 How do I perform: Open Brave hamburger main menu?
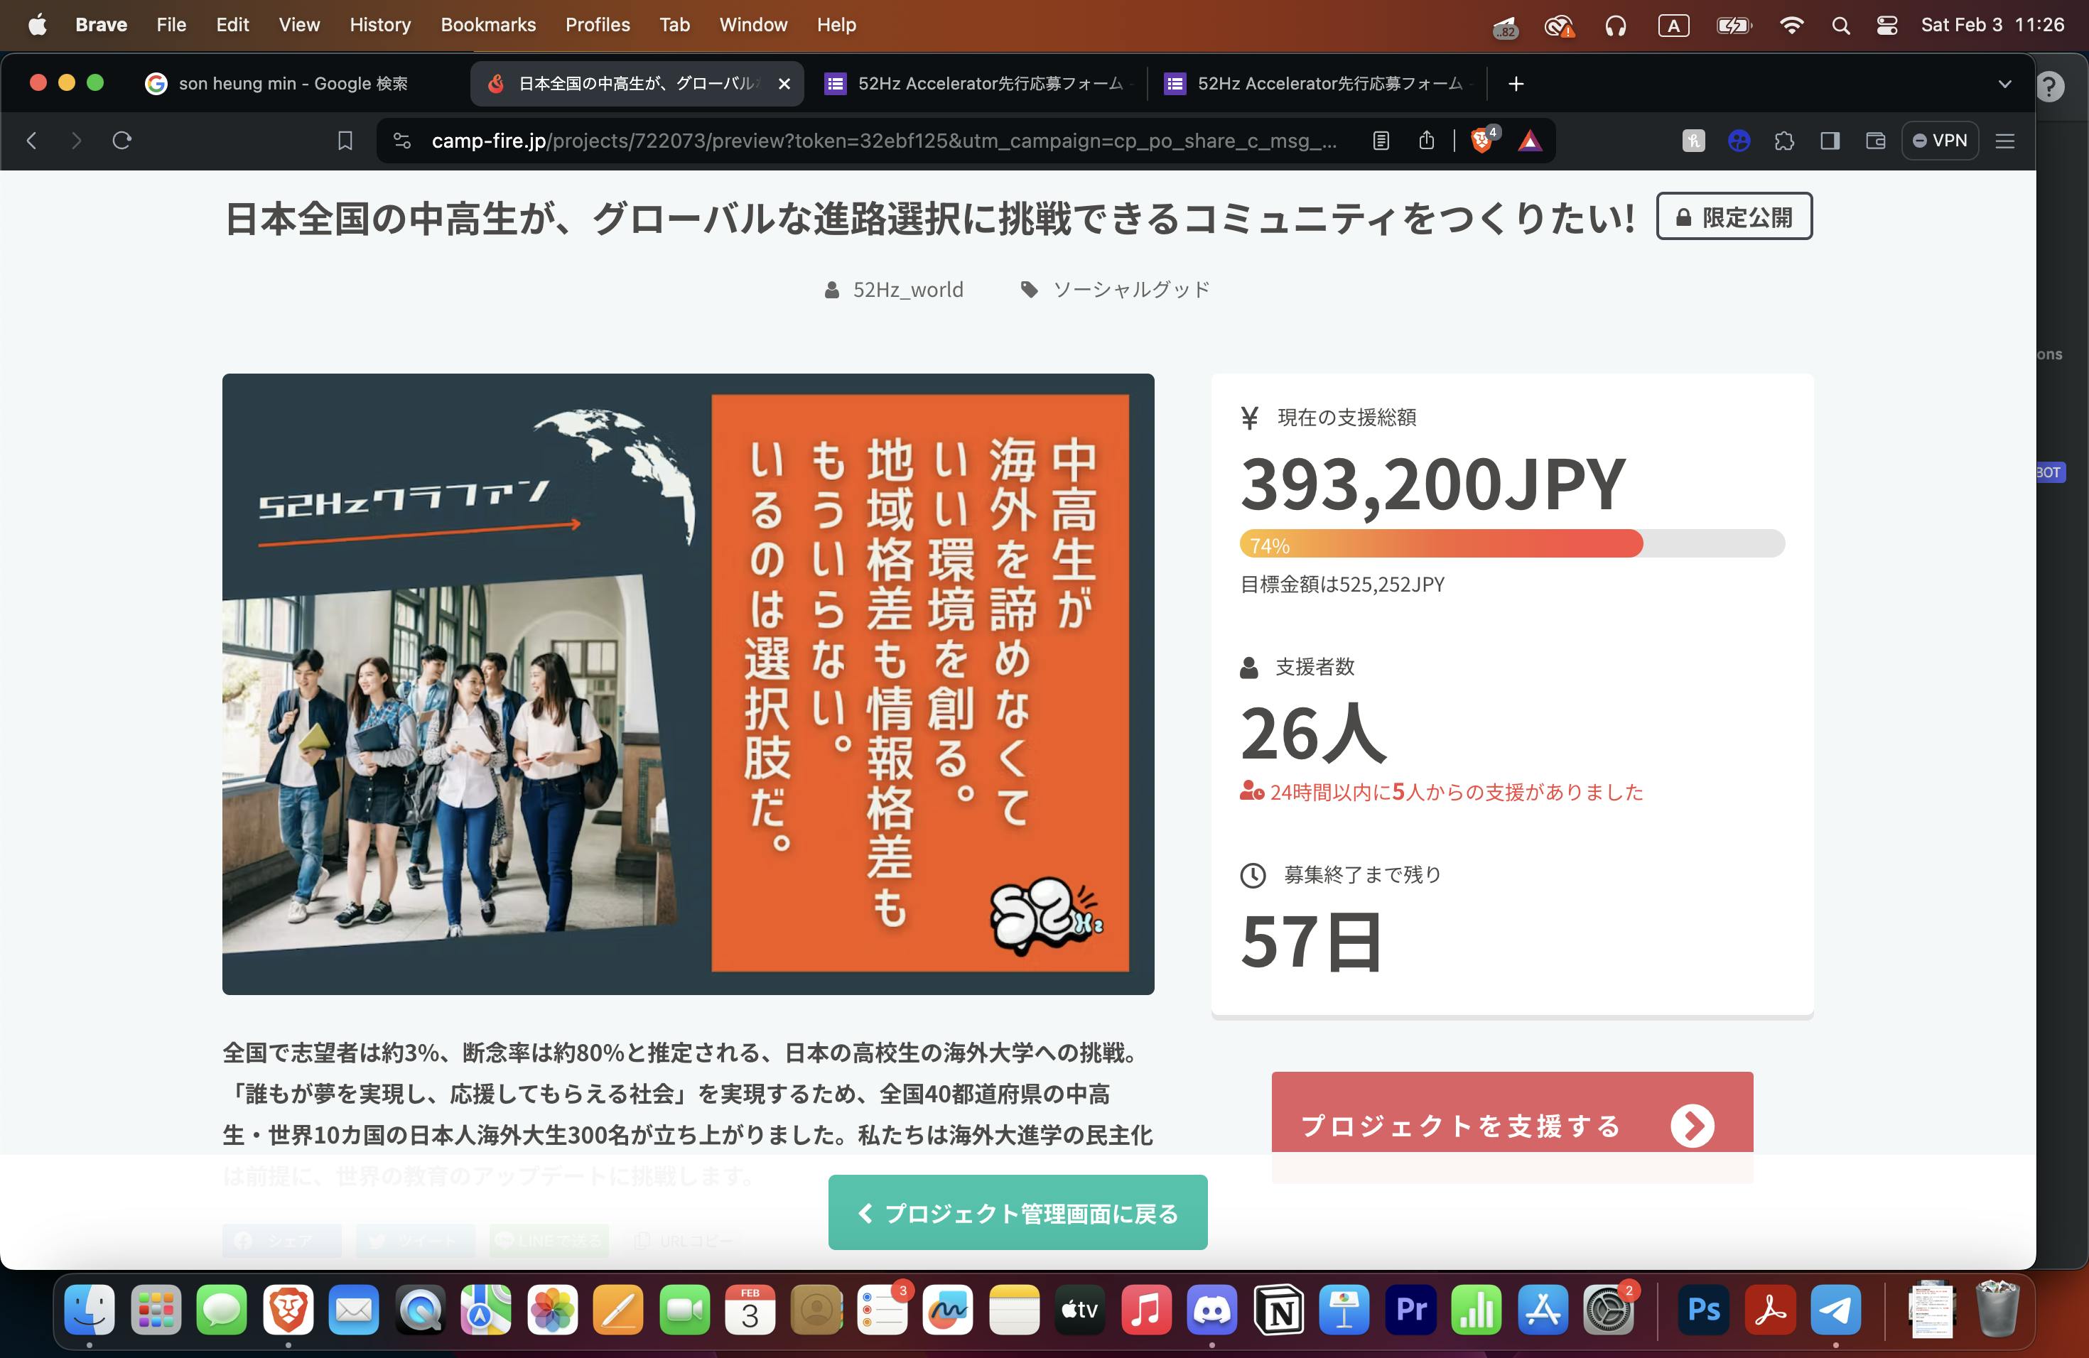pyautogui.click(x=2004, y=141)
